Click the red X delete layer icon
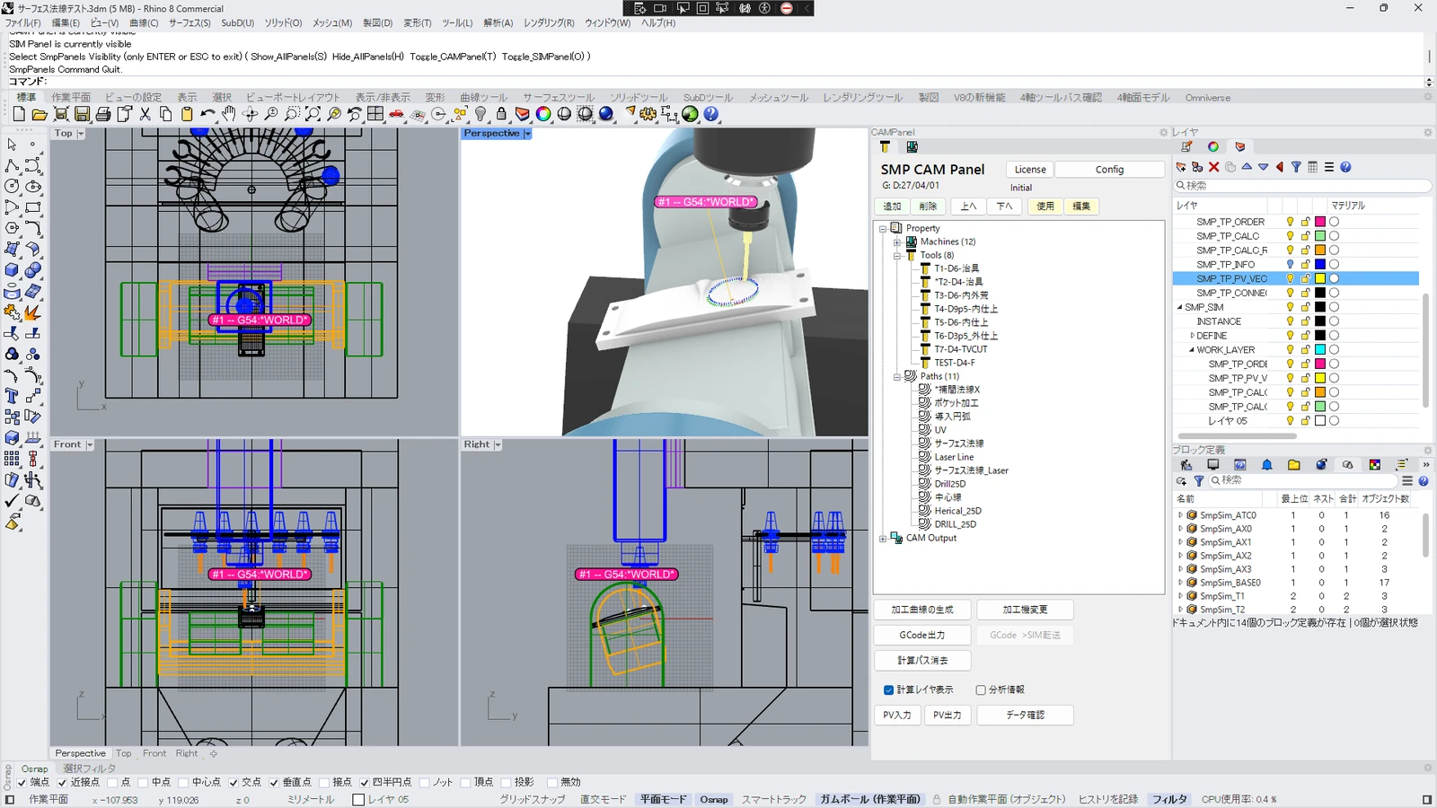 (1214, 167)
